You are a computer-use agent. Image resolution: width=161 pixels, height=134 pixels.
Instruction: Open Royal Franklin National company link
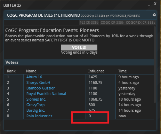[46, 94]
